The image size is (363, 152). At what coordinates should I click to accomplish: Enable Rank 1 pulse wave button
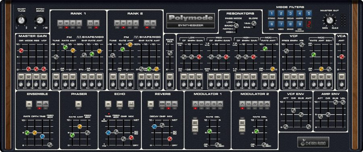(96, 23)
